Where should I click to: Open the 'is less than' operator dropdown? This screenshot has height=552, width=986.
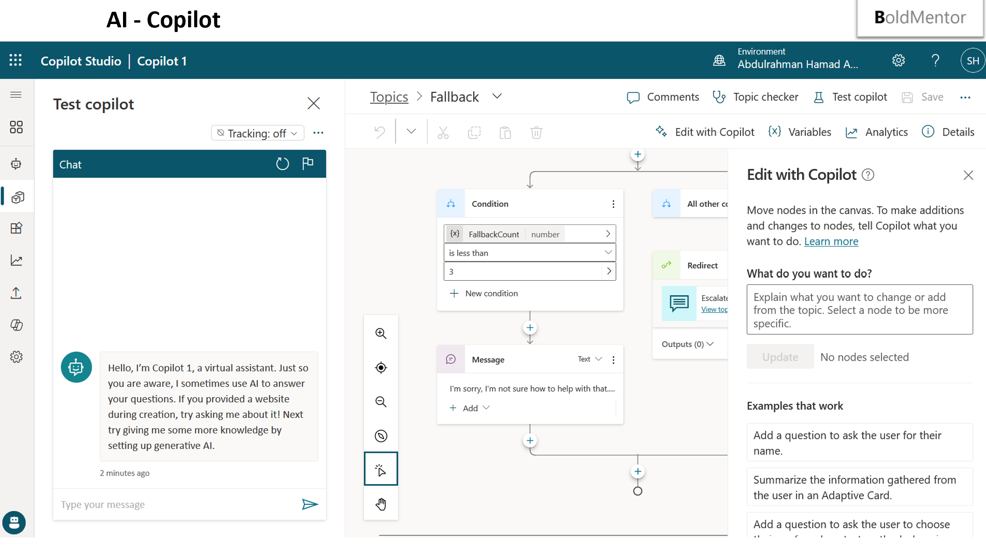[530, 253]
